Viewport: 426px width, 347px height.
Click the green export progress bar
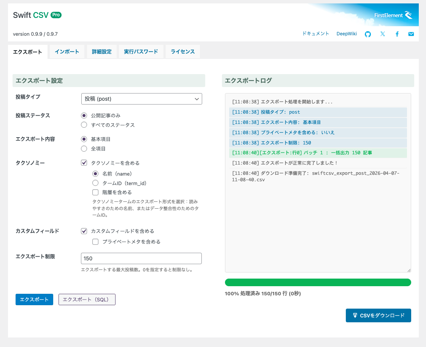point(318,282)
